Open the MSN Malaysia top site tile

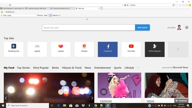tap(155, 49)
